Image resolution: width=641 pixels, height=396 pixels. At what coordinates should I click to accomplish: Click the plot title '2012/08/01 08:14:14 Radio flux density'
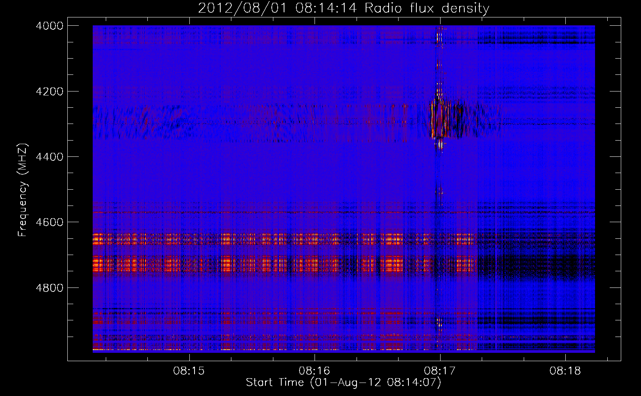pyautogui.click(x=343, y=8)
